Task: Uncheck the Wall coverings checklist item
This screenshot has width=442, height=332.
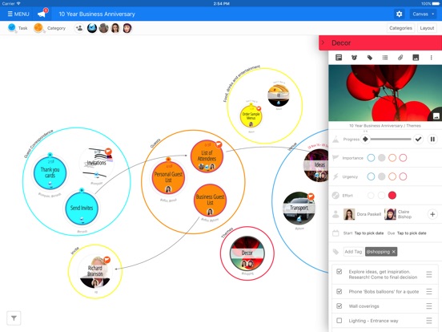Action: tap(340, 306)
